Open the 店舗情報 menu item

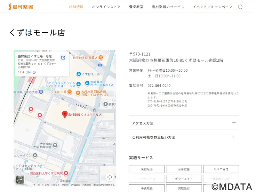(76, 7)
